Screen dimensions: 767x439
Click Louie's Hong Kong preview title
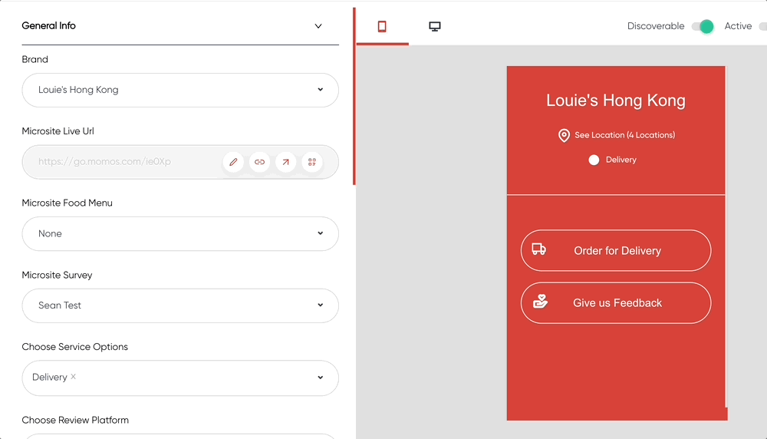click(616, 101)
